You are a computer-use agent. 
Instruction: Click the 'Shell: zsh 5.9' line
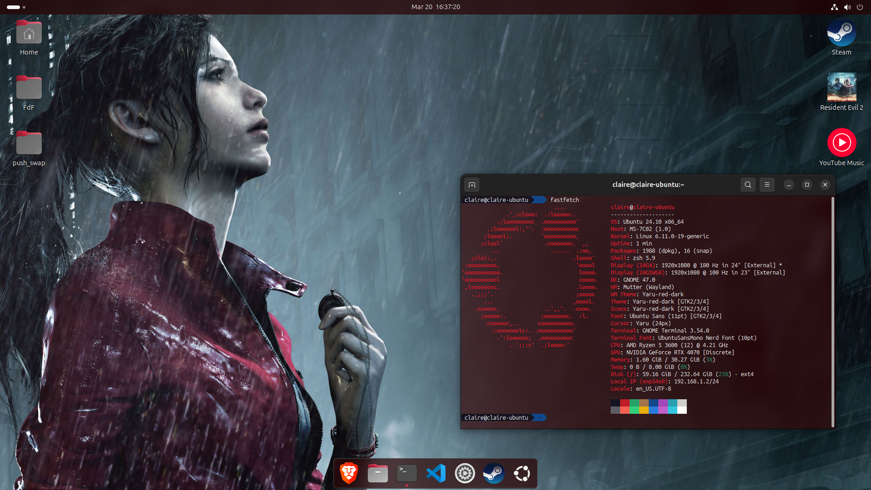click(633, 258)
